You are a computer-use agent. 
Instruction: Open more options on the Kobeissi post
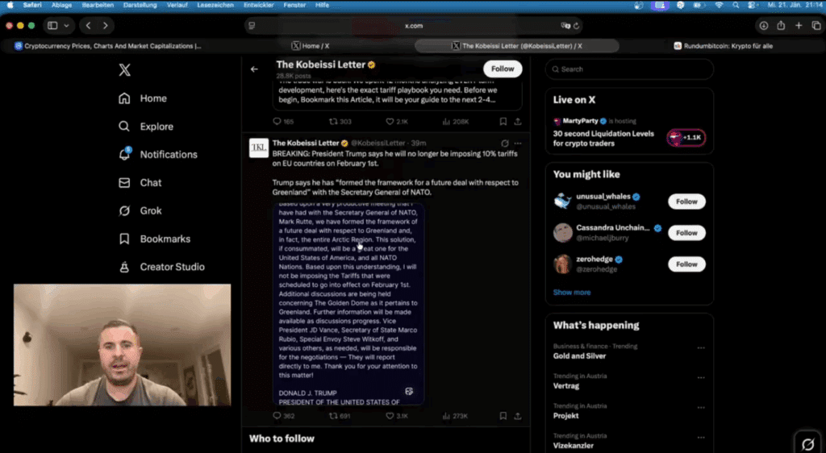click(x=518, y=143)
